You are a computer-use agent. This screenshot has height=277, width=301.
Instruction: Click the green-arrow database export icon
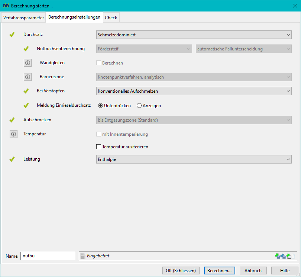288,256
